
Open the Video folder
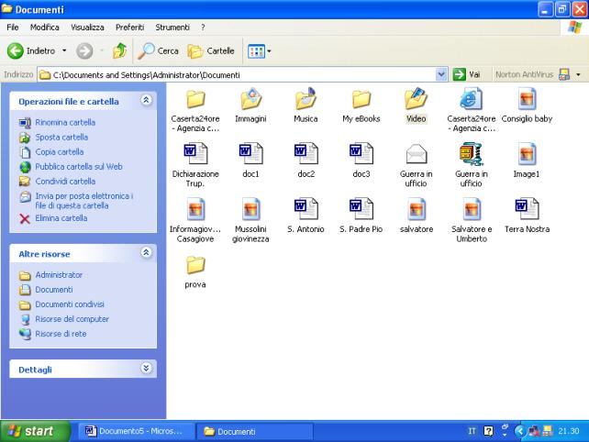tap(416, 105)
